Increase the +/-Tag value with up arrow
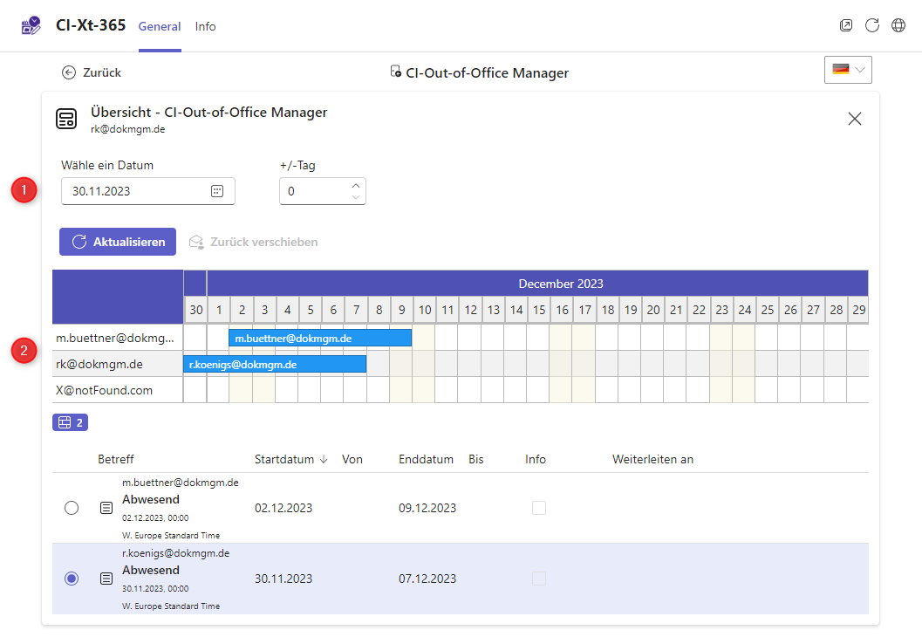This screenshot has height=637, width=922. pyautogui.click(x=355, y=185)
